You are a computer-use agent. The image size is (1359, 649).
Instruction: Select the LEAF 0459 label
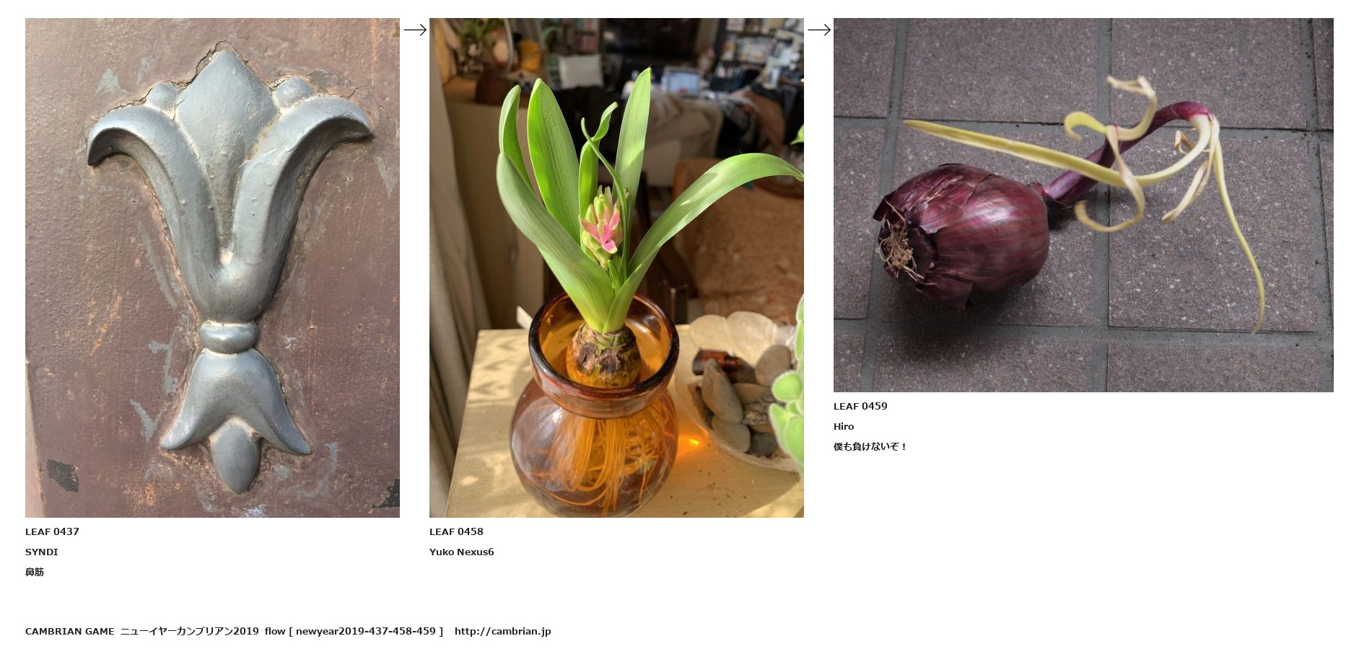[x=860, y=406]
